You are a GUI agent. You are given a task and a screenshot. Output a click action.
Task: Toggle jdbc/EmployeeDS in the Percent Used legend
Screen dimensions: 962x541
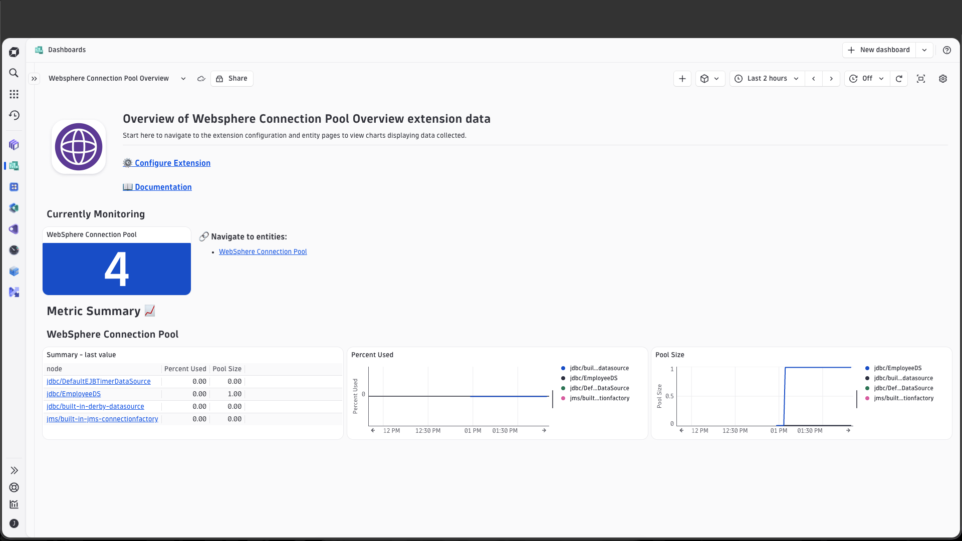(x=589, y=378)
